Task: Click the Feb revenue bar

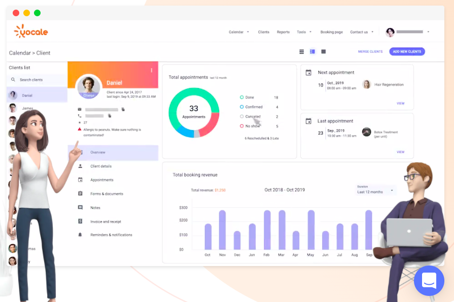Action: 267,230
